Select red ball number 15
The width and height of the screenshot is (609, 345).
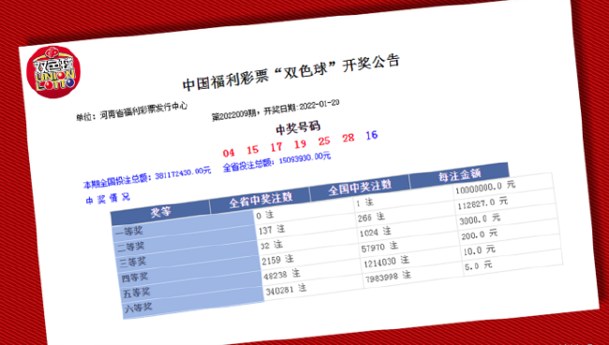[x=252, y=150]
